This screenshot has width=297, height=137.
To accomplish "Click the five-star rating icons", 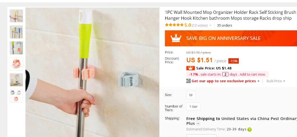I will tap(174, 25).
